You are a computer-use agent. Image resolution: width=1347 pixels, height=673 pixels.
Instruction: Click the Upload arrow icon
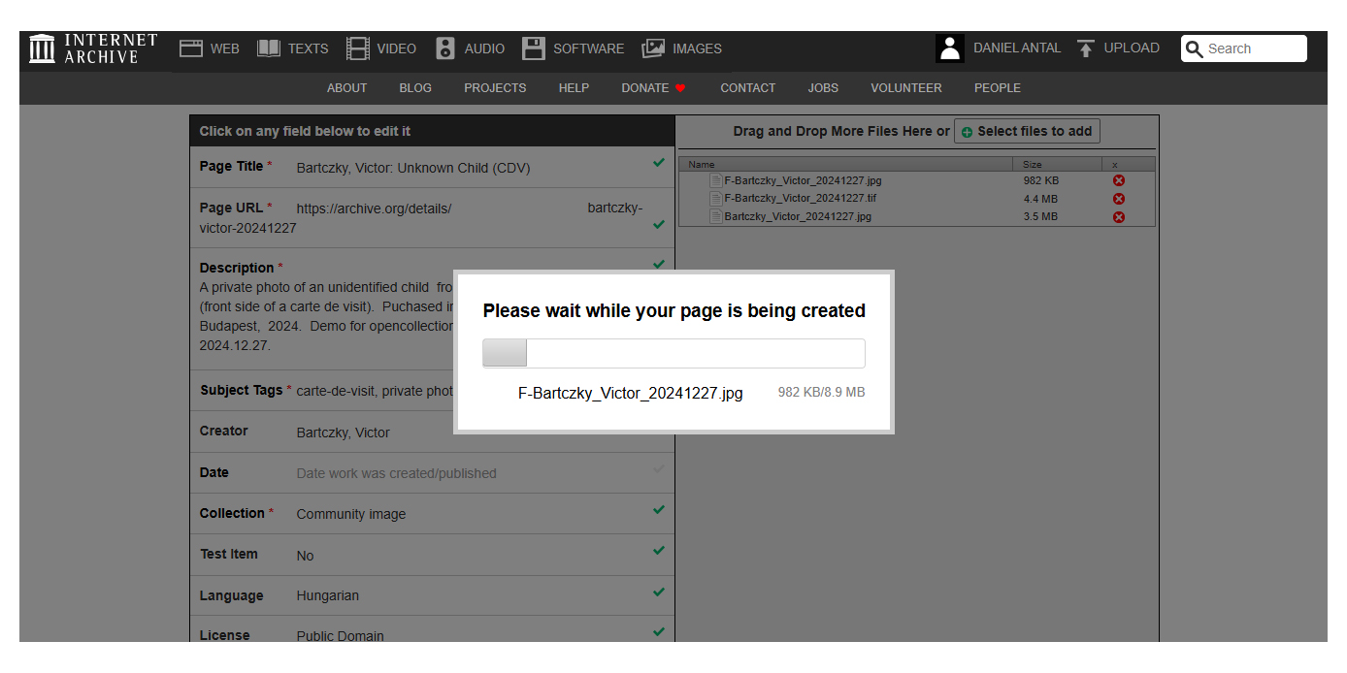pyautogui.click(x=1086, y=48)
